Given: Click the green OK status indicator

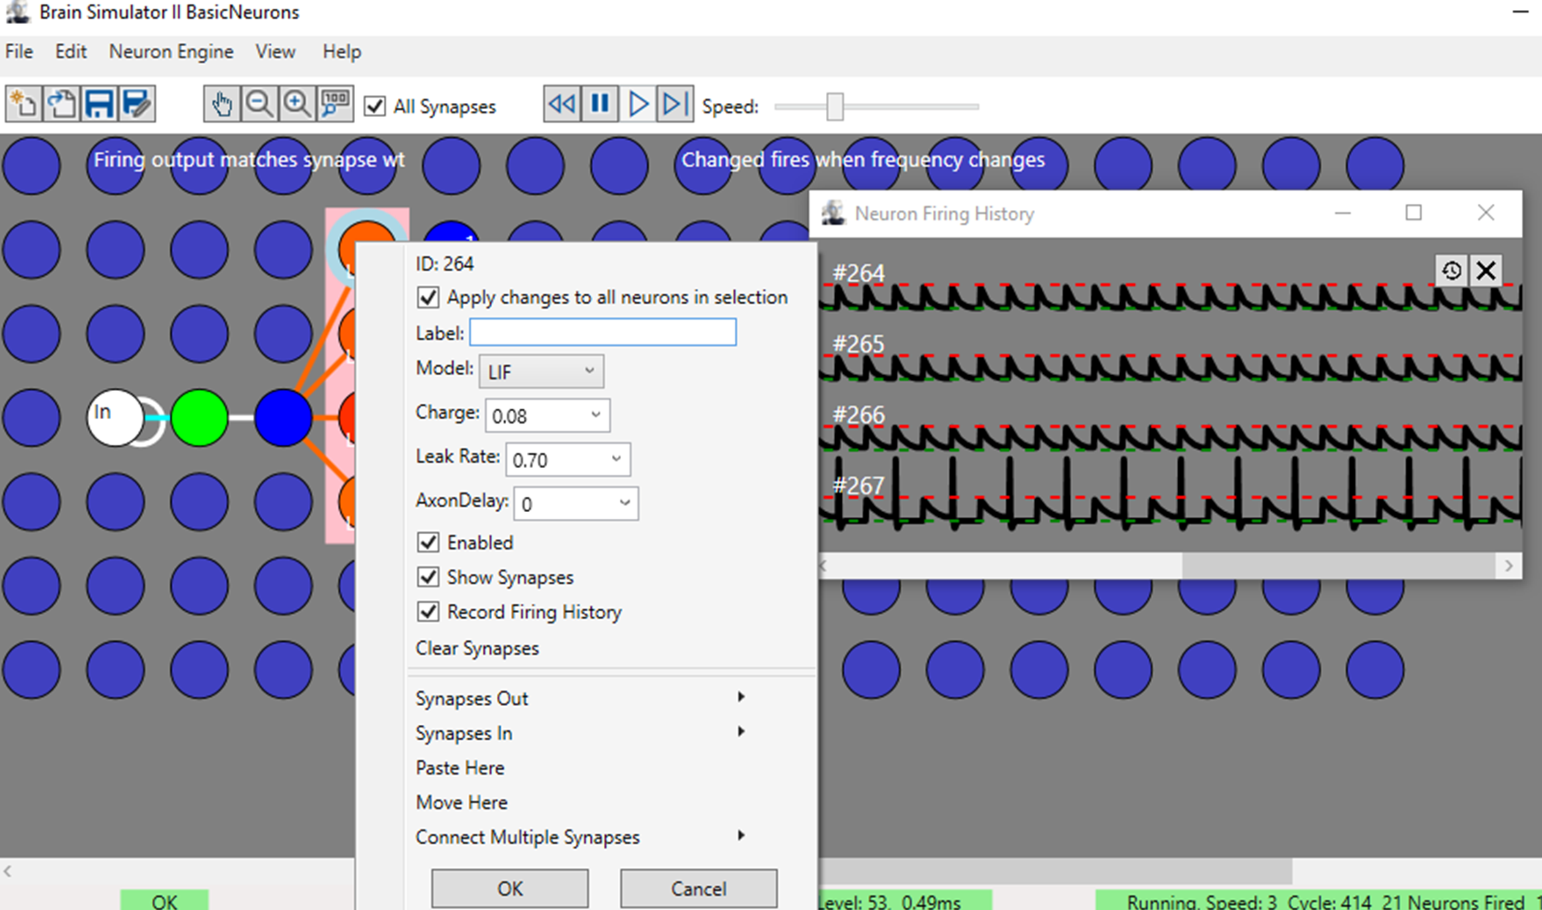Looking at the screenshot, I should [164, 900].
